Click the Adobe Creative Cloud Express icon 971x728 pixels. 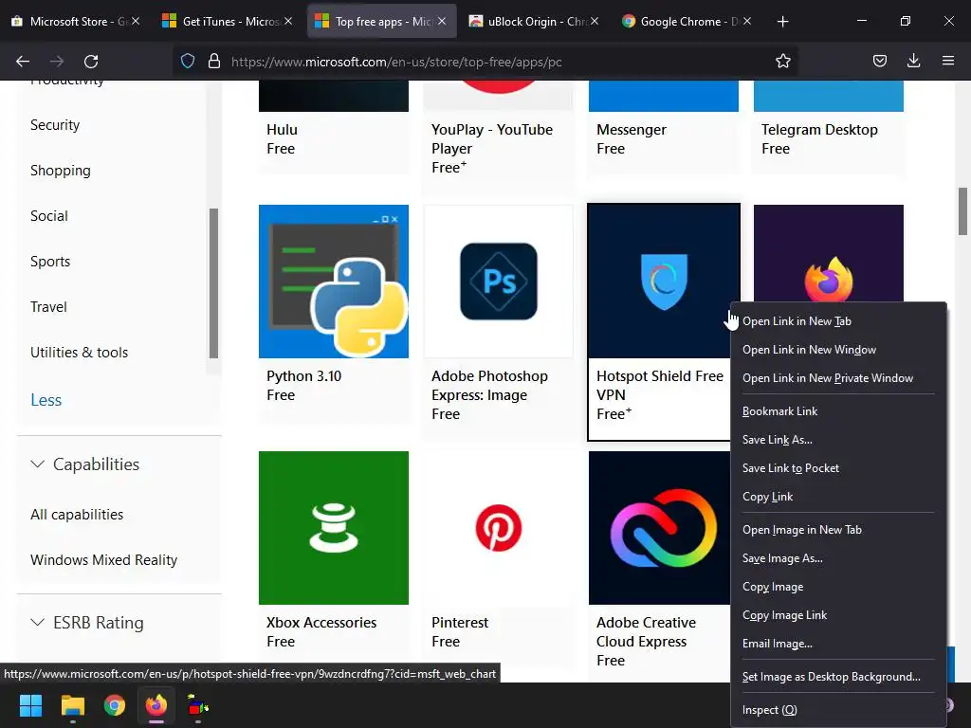click(x=660, y=528)
